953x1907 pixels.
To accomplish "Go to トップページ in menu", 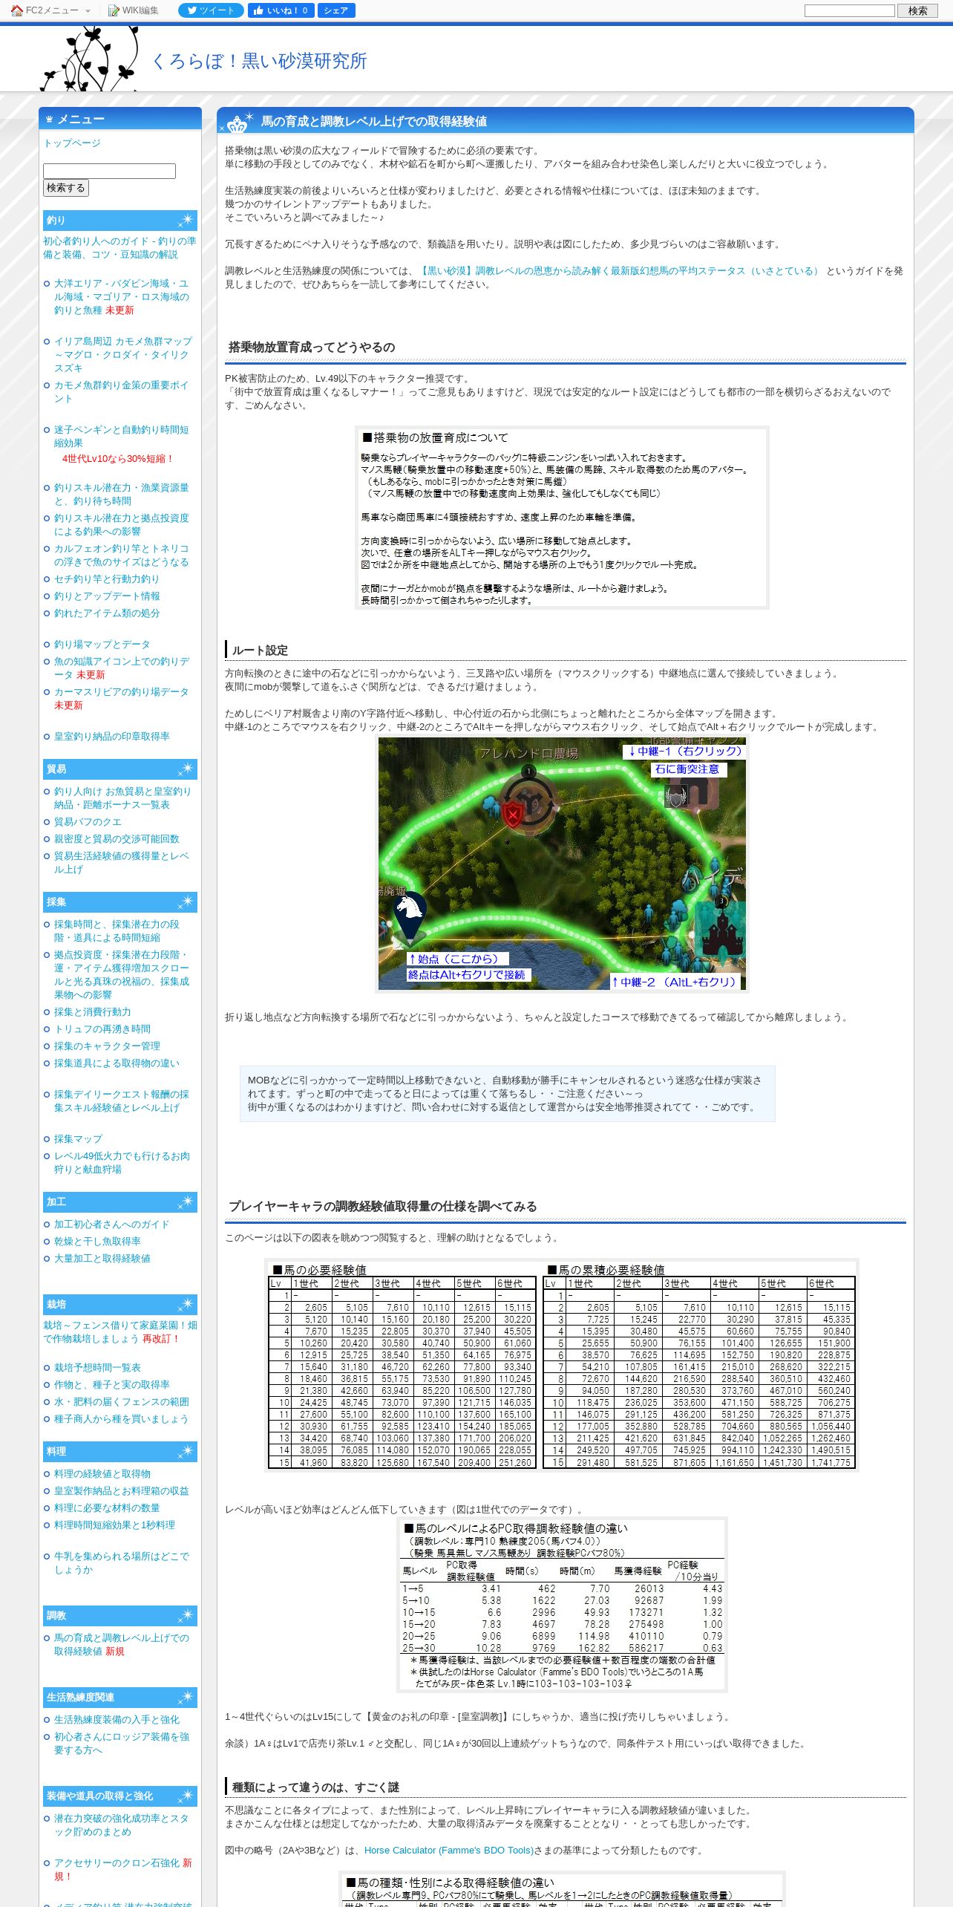I will [x=72, y=143].
